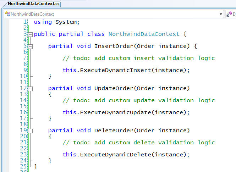Select the NorthwindDataContext.cs editor tab

click(x=33, y=4)
